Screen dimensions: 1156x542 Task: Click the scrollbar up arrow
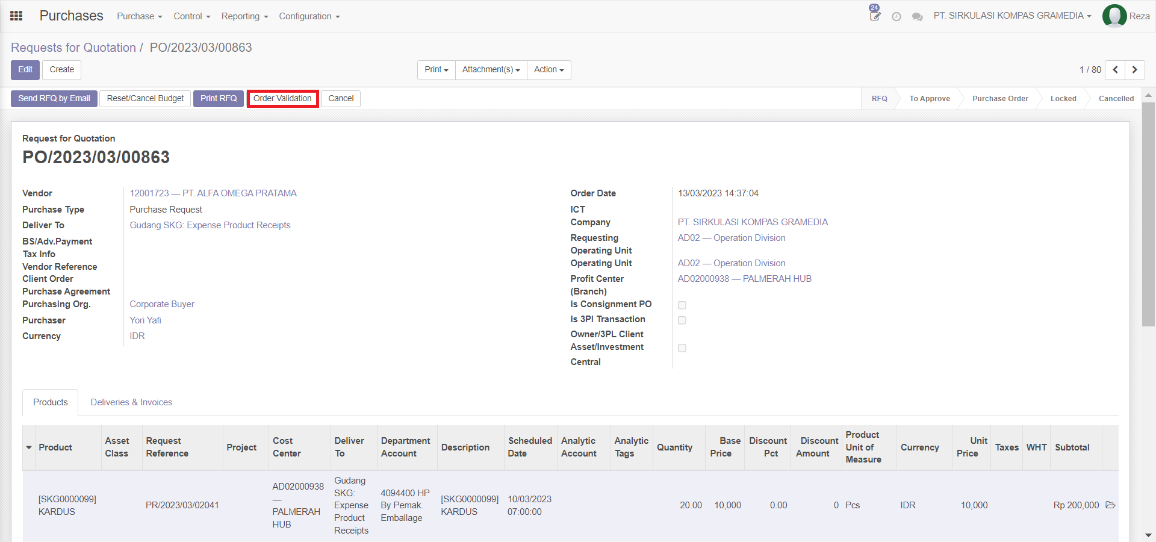[1148, 95]
